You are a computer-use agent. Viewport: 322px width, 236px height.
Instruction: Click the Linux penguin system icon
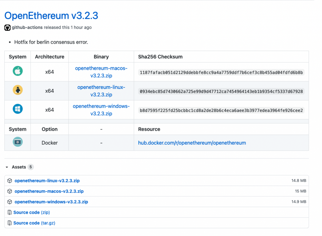(18, 91)
